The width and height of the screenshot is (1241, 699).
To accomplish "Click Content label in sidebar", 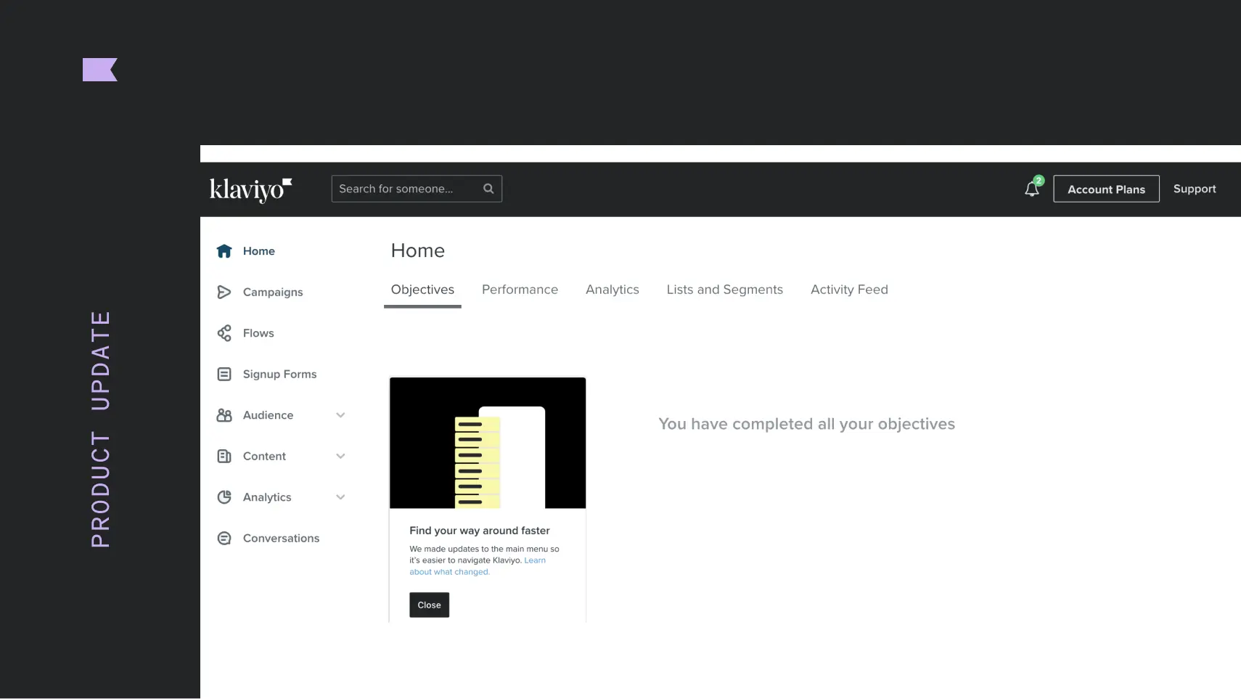I will click(x=264, y=456).
